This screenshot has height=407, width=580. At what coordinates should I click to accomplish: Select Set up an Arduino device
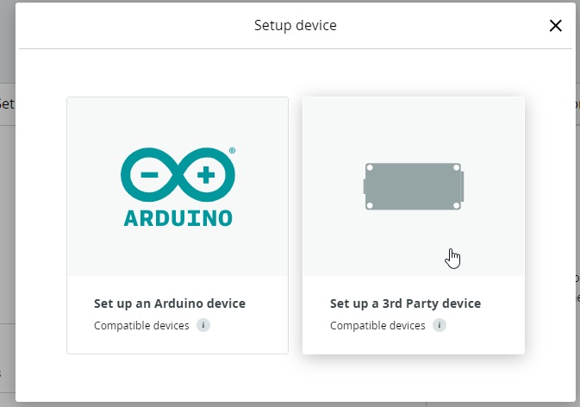[170, 304]
